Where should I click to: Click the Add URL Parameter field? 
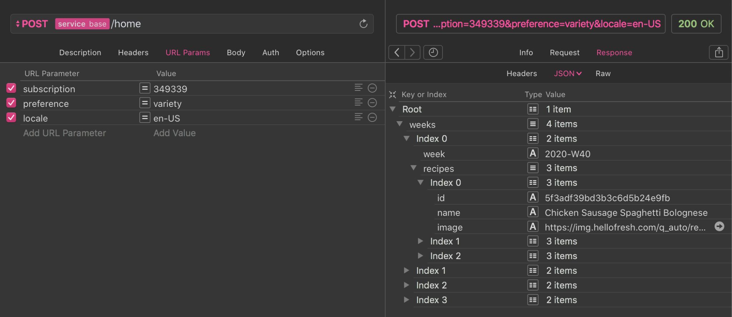(65, 133)
